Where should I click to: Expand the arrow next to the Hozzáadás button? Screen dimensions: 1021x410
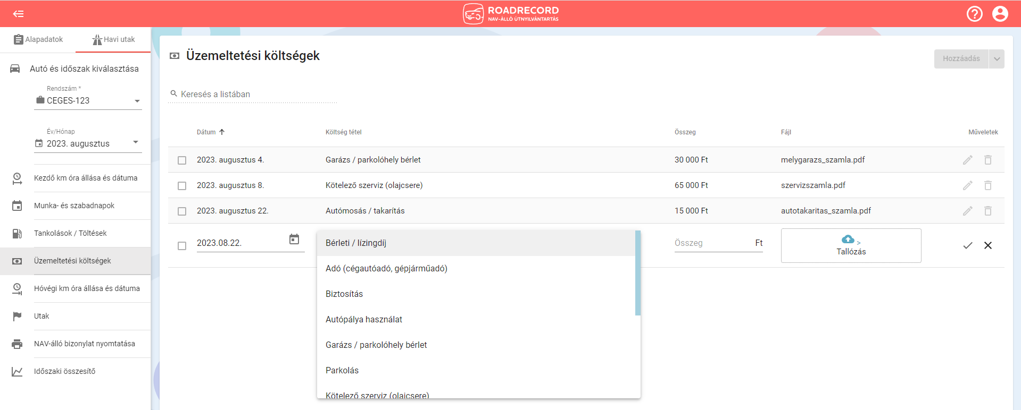(x=997, y=59)
